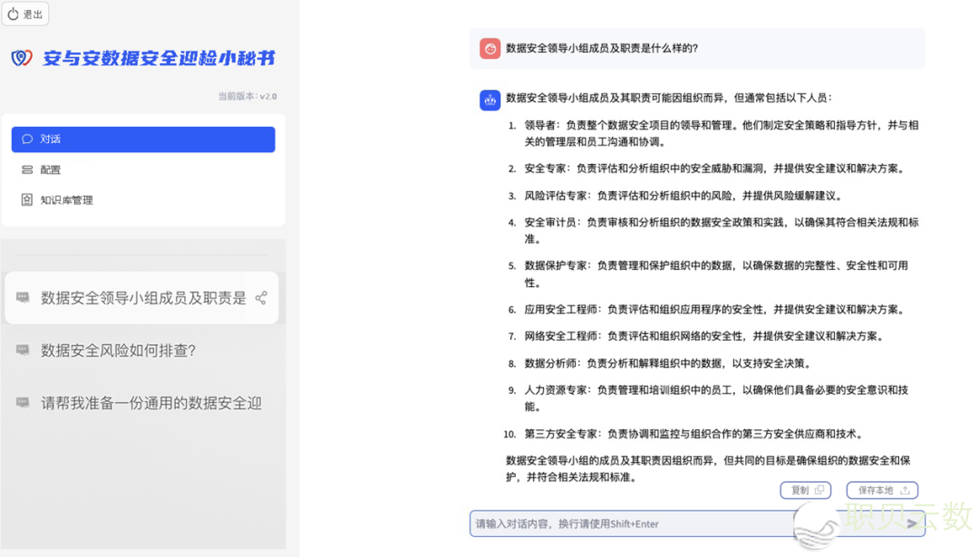Image resolution: width=979 pixels, height=557 pixels.
Task: Click the send arrow icon
Action: [912, 523]
